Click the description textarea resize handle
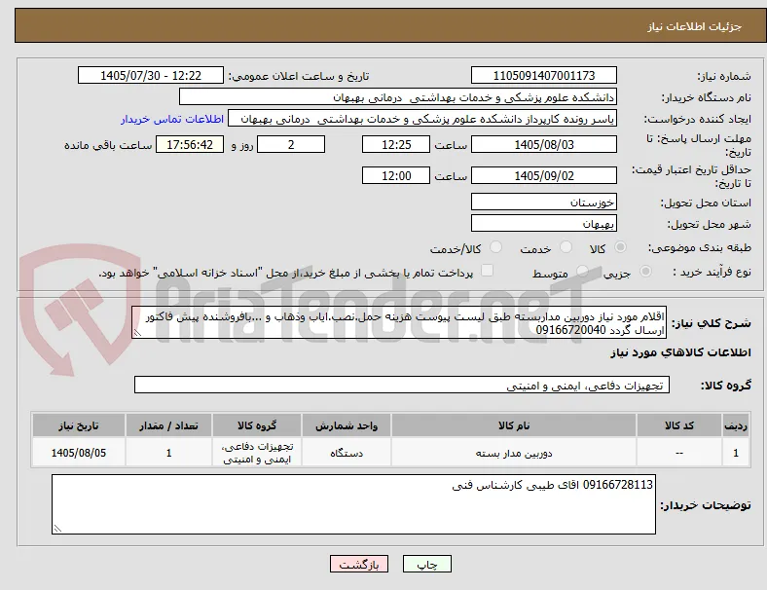The image size is (767, 590). click(x=137, y=333)
